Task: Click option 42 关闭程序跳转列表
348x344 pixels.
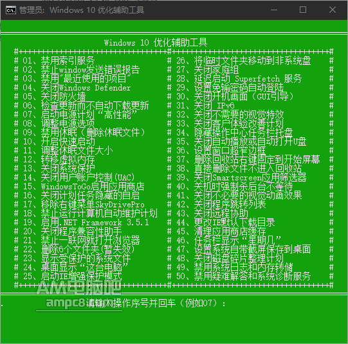Action: (x=221, y=205)
